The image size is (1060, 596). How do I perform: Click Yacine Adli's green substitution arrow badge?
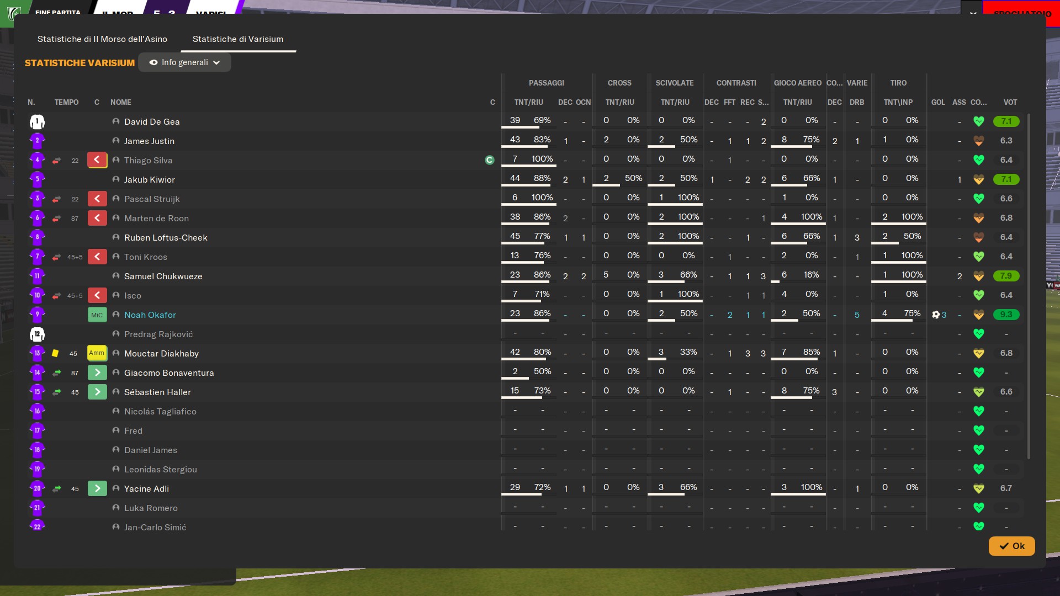97,488
